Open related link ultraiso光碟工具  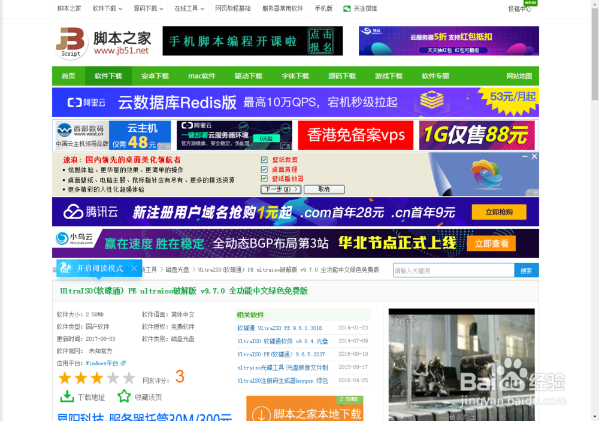pos(283,368)
